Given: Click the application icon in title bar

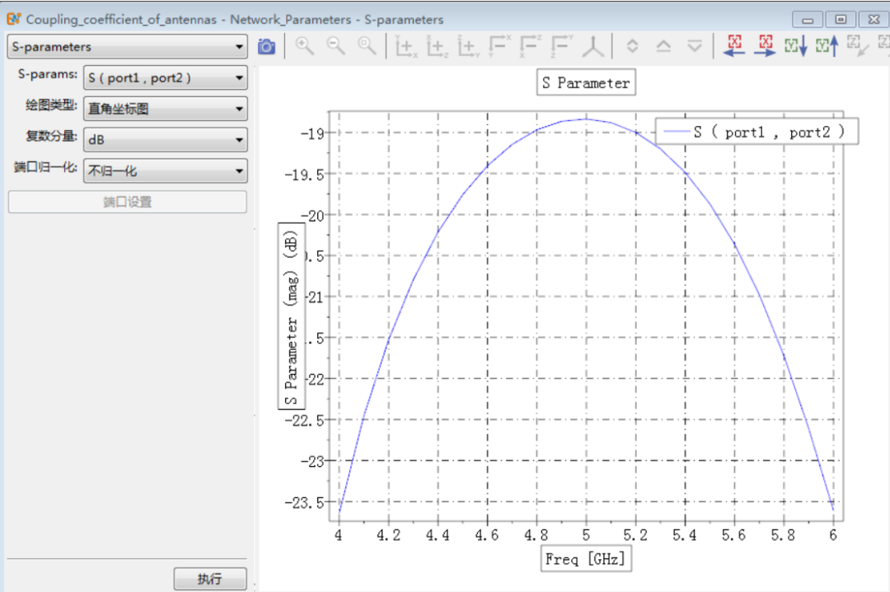Looking at the screenshot, I should 14,19.
